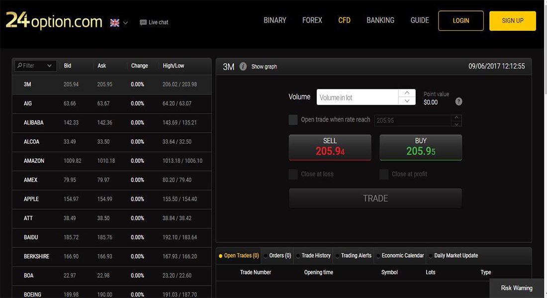The width and height of the screenshot is (547, 298).
Task: Tick the Close at profit checkbox
Action: click(x=384, y=174)
